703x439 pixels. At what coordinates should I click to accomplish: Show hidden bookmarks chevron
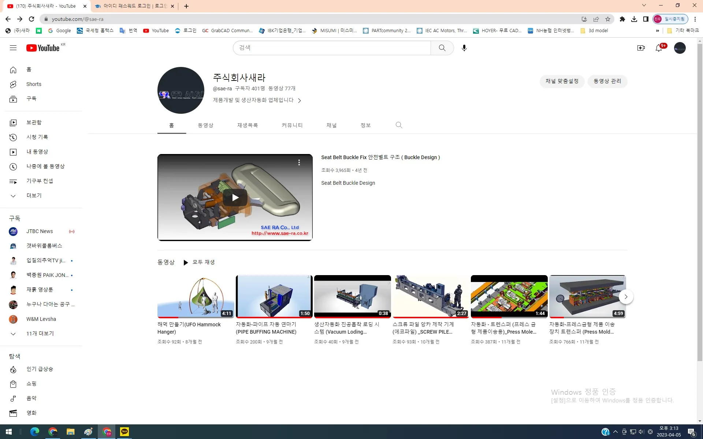click(657, 31)
